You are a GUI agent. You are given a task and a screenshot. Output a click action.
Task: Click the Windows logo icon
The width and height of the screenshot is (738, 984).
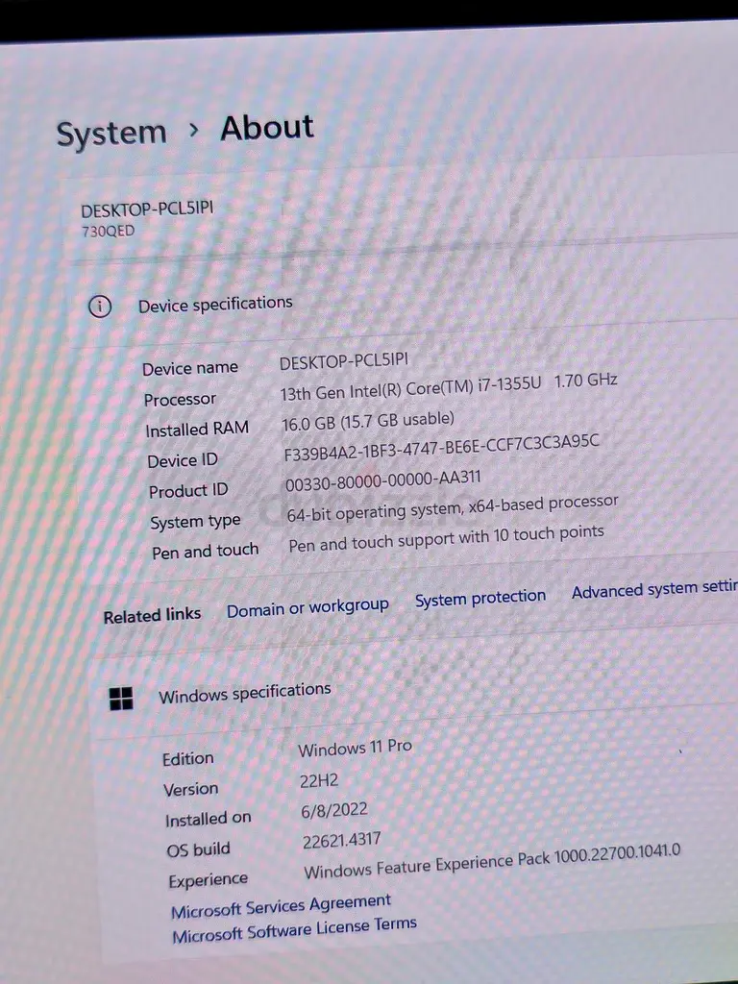point(121,699)
